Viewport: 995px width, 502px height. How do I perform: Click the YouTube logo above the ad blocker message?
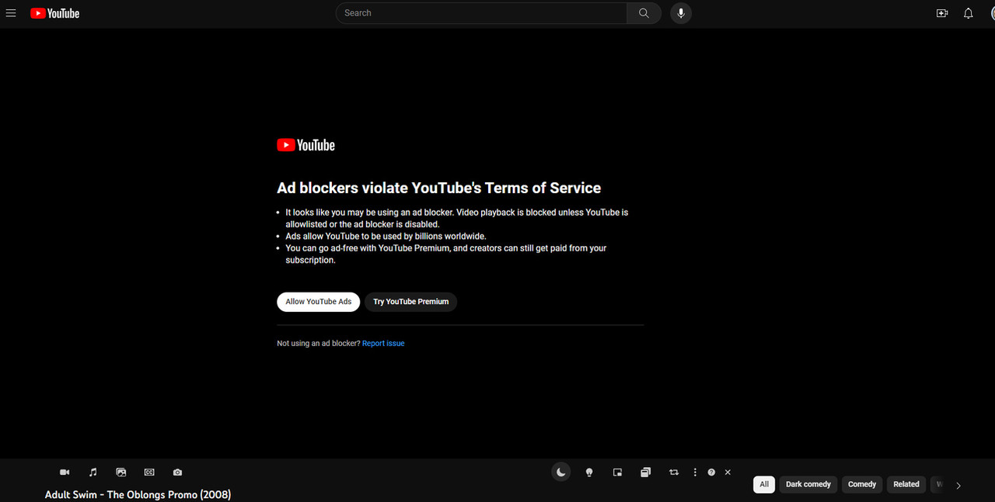pos(305,145)
